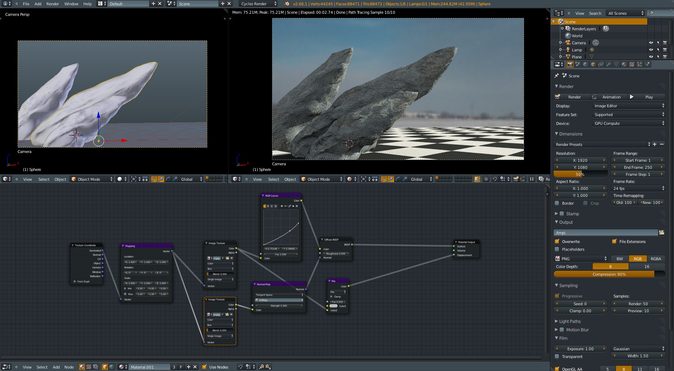Open the File menu in top bar
This screenshot has height=371, width=674.
[26, 4]
